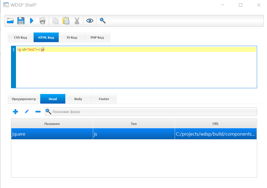Sort by the Название column header
The height and width of the screenshot is (188, 267).
pos(52,123)
